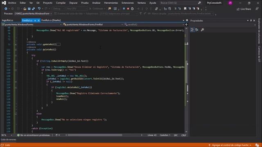
Task: Show alphabetical sort in Propiedades
Action: pyautogui.click(x=196, y=30)
